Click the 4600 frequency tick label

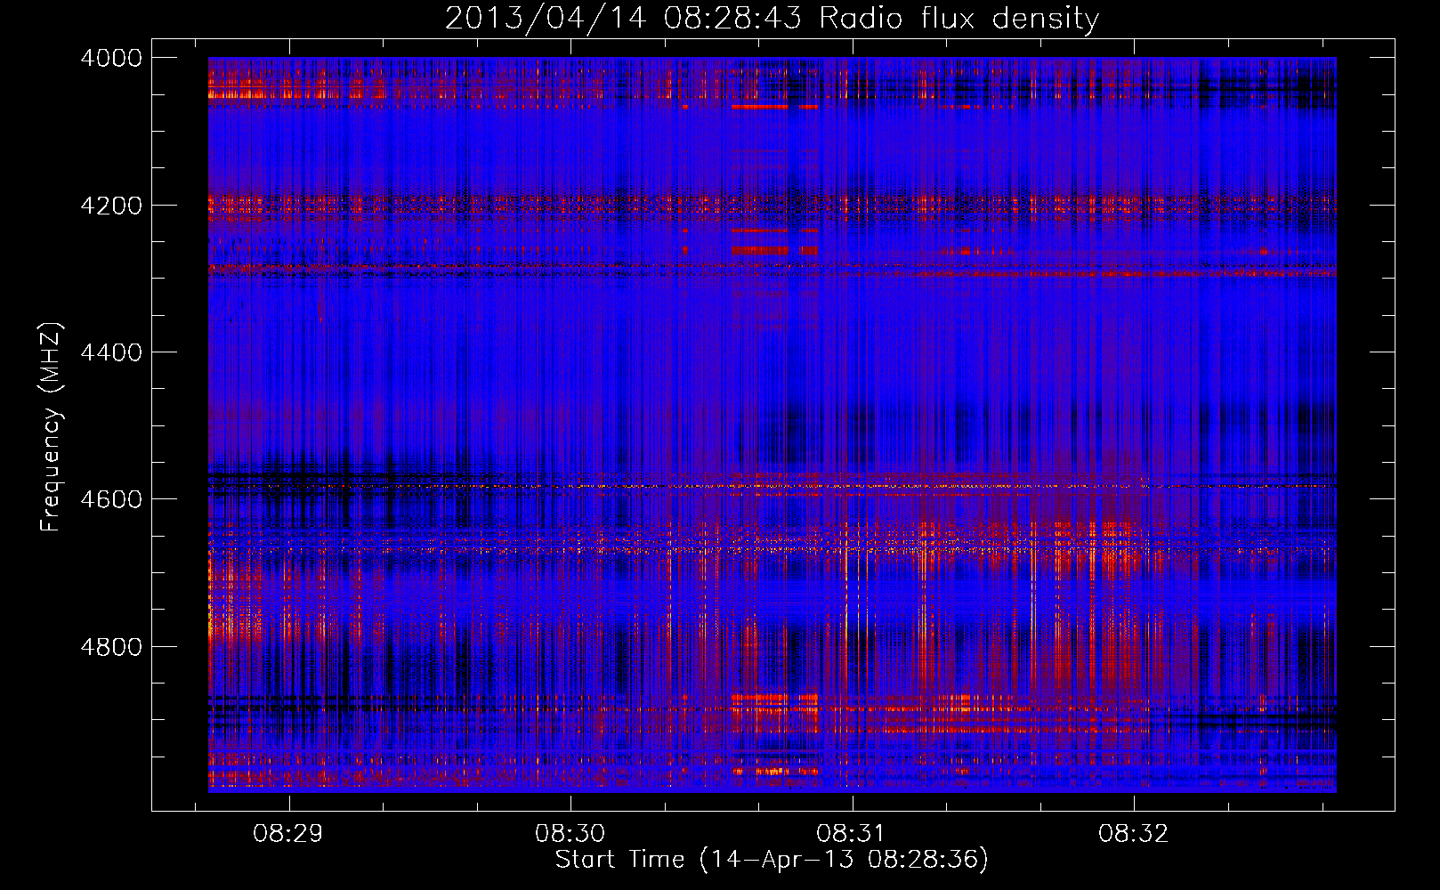111,499
